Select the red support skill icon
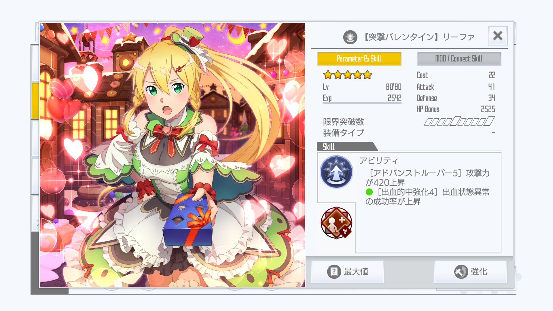 pos(336,223)
